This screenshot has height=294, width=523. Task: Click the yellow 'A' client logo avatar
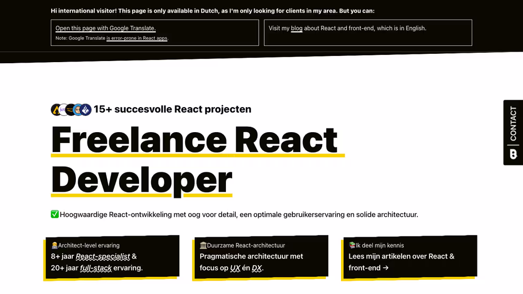[x=55, y=110]
